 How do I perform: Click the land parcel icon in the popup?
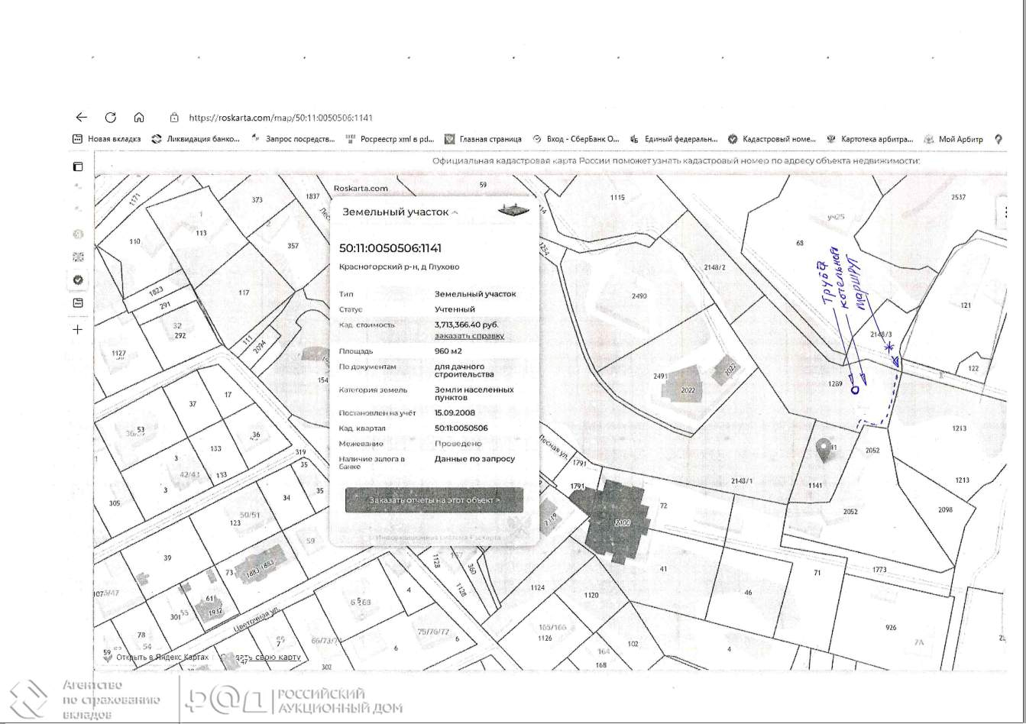pos(513,209)
